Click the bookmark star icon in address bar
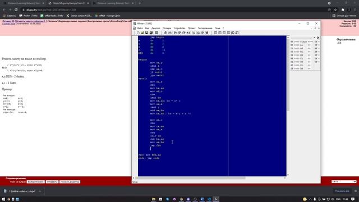Viewport: 359px width, 202px height. [335, 10]
